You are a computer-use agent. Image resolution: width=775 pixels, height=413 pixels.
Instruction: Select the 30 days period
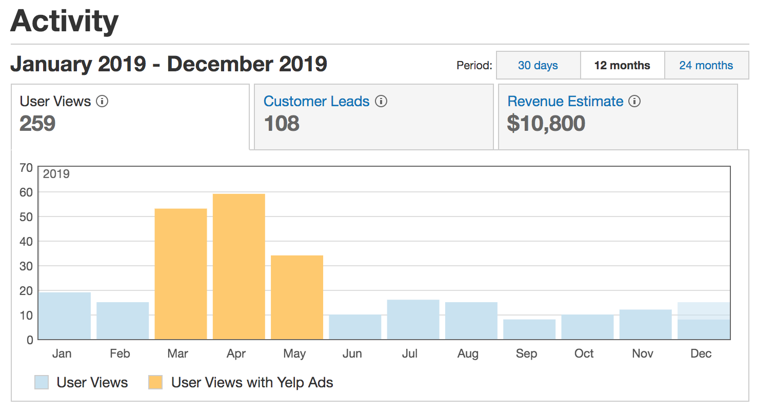pos(538,66)
